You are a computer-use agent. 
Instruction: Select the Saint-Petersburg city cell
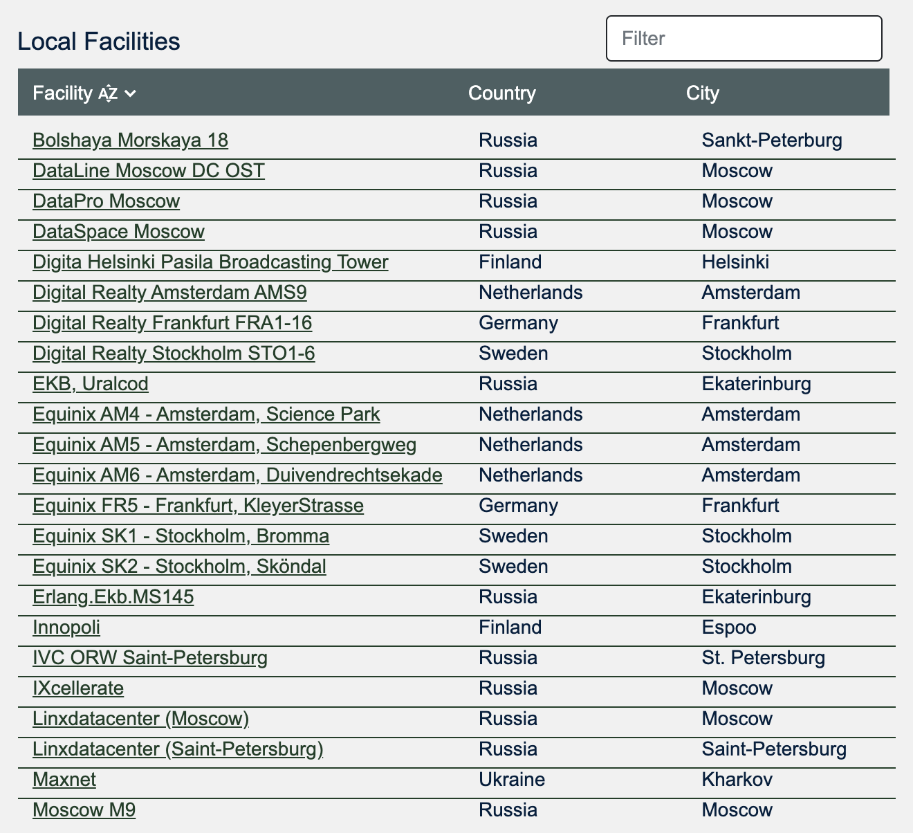tap(774, 749)
